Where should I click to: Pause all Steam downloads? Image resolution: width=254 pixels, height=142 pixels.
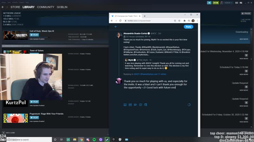point(246,14)
